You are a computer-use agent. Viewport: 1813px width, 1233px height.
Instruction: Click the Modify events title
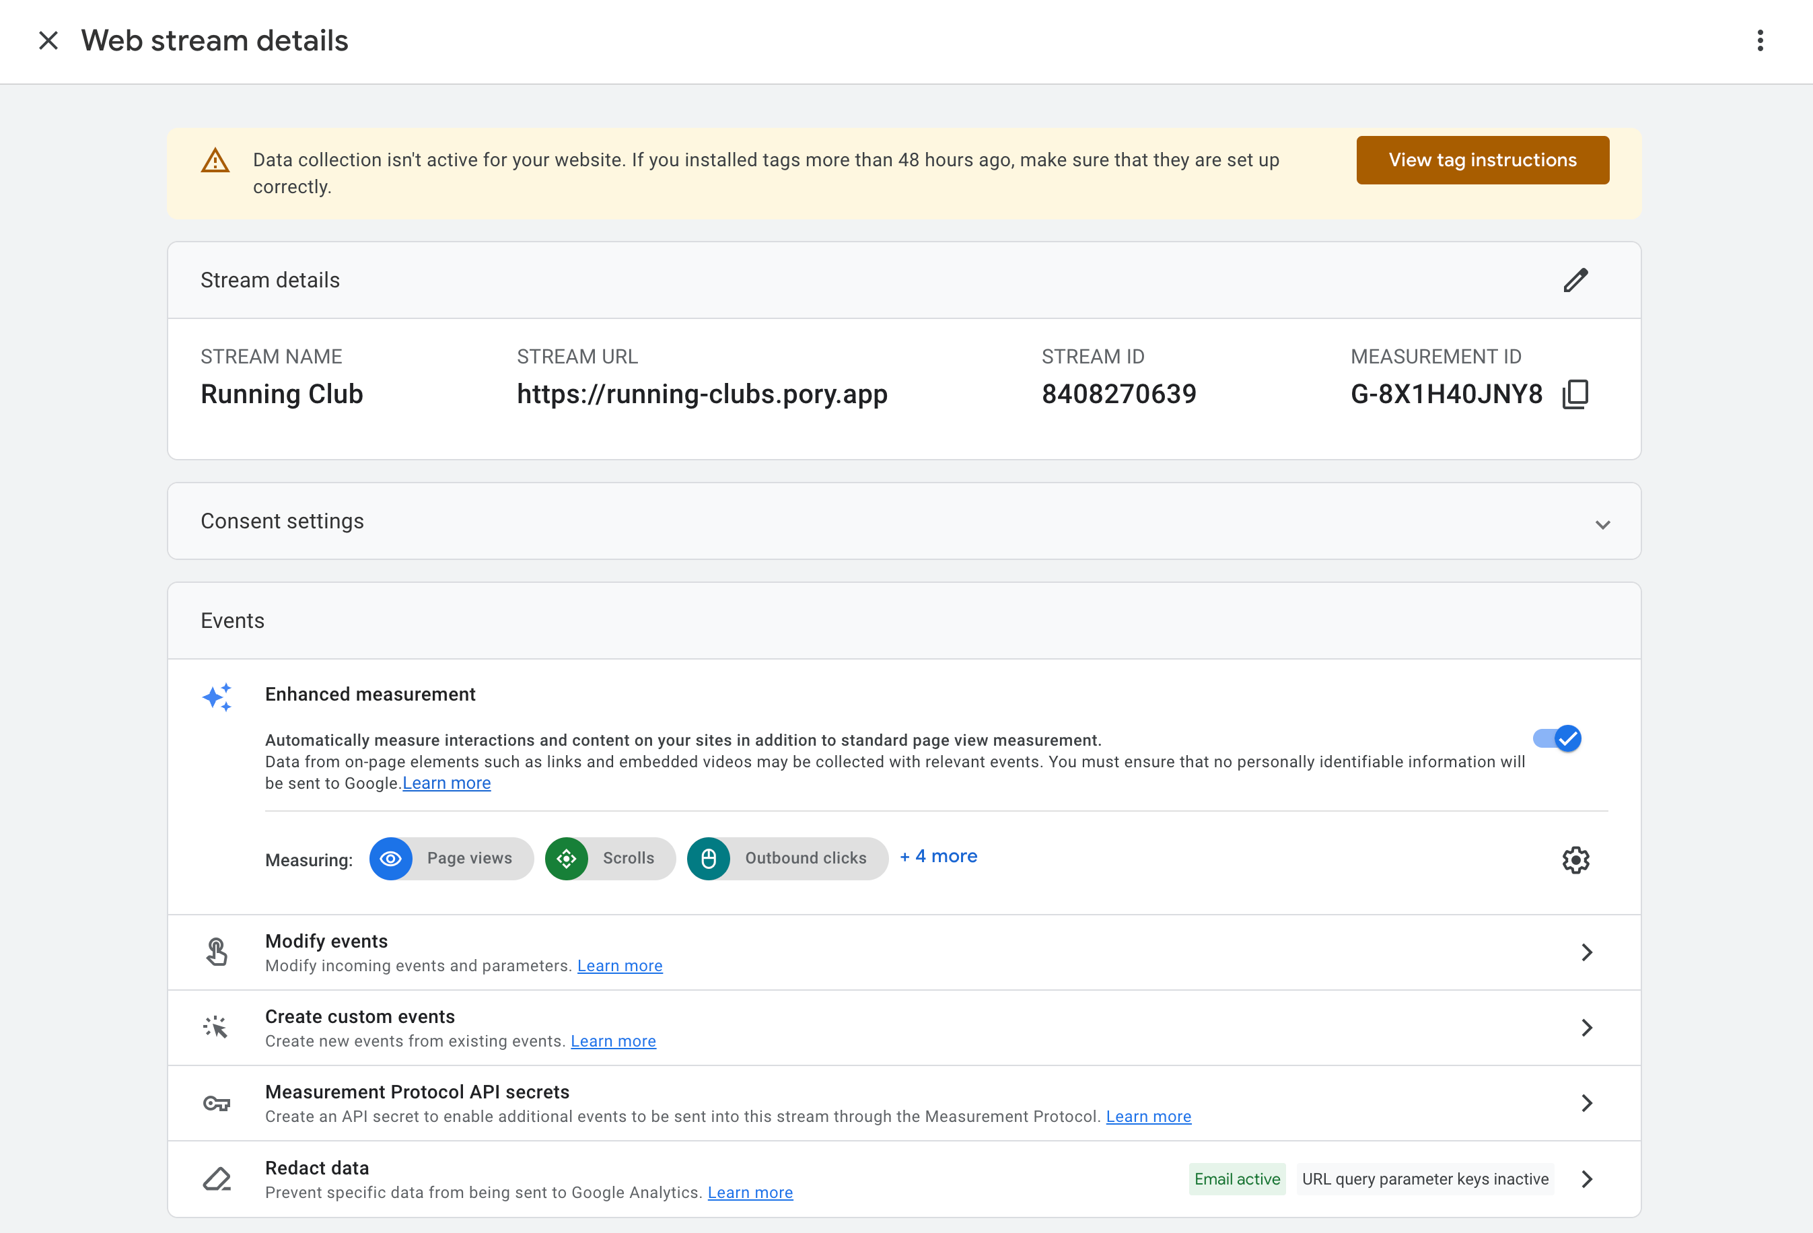(x=326, y=941)
